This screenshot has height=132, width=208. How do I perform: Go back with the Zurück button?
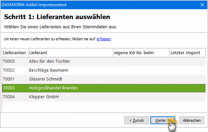[136, 120]
